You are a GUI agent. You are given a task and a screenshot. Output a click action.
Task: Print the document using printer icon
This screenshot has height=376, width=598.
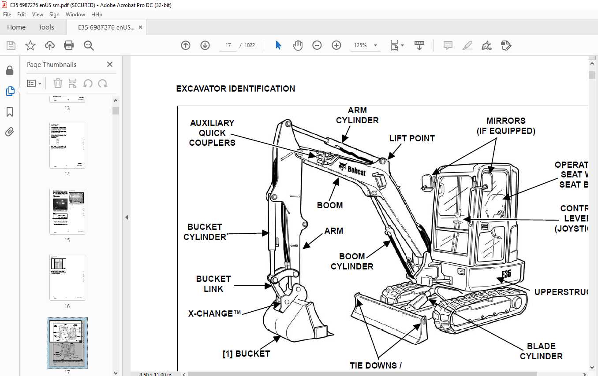(69, 45)
